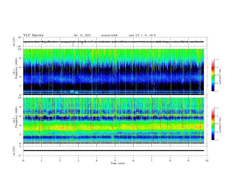Click the ch.1 PSD color scale bar
This screenshot has height=180, width=233.
(x=213, y=75)
